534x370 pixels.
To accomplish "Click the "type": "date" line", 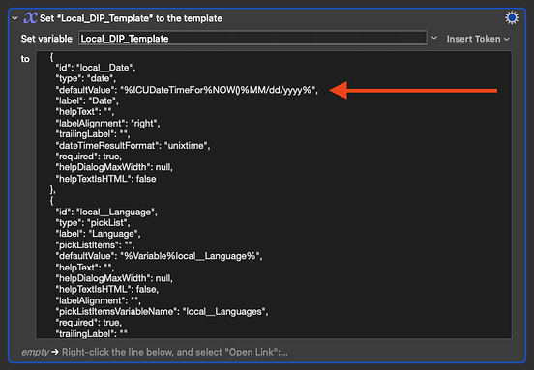I will [86, 78].
